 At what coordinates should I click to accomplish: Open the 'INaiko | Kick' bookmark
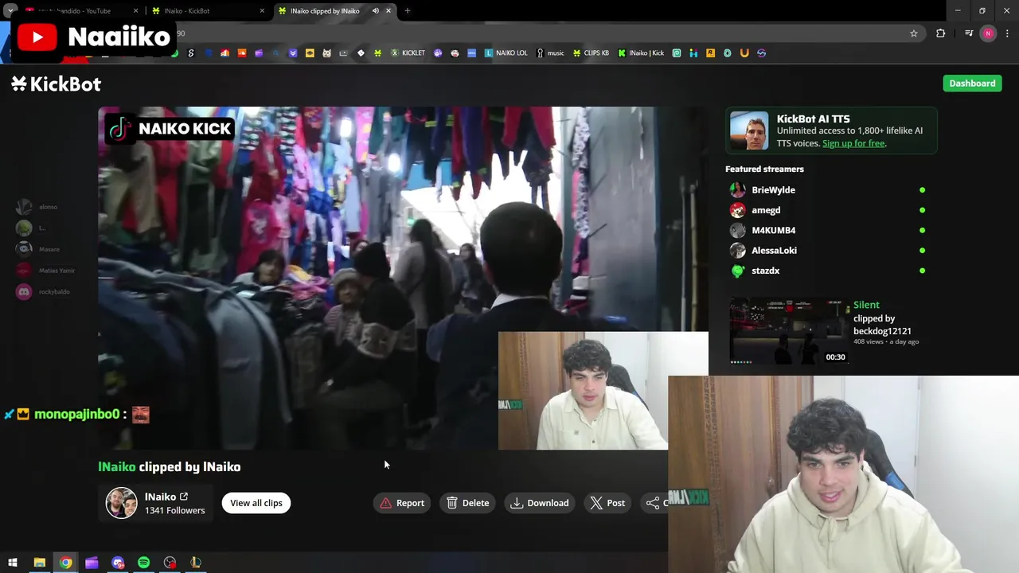coord(641,53)
